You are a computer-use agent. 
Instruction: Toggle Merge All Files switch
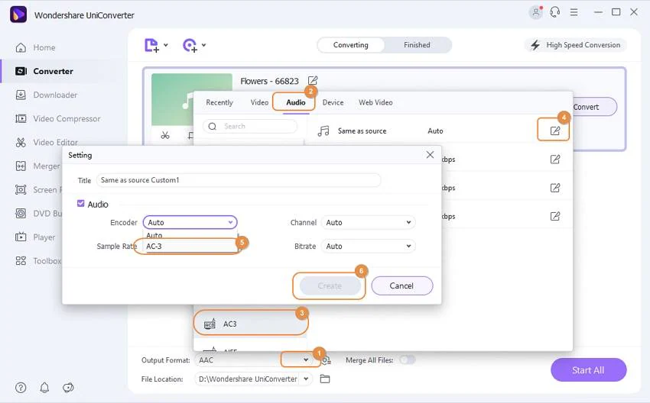click(408, 360)
